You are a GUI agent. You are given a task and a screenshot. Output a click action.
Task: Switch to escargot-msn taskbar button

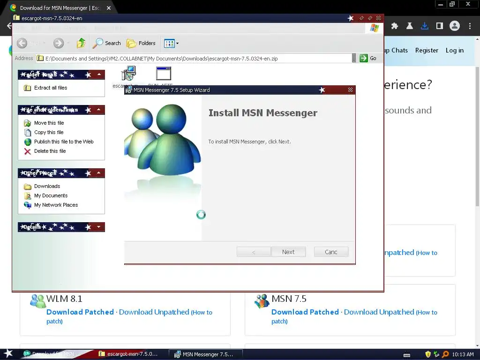click(x=128, y=354)
